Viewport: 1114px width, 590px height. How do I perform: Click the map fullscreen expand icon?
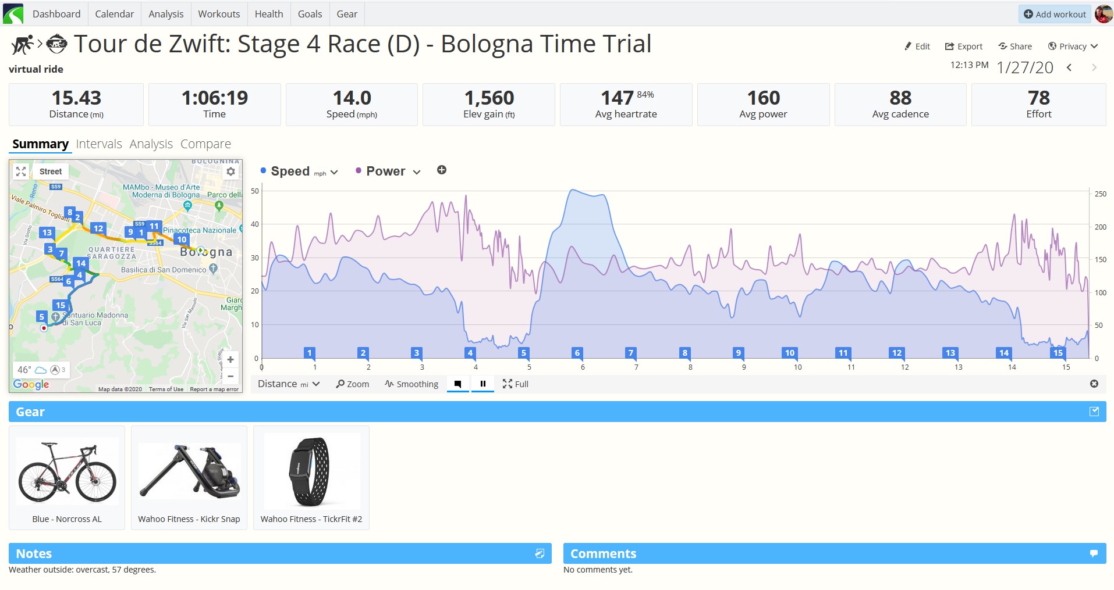click(x=21, y=171)
